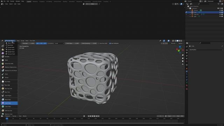224x126 pixels.
Task: Select the Line Project tool
Action: (x=9, y=96)
